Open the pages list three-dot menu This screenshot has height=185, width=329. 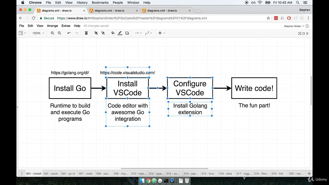pyautogui.click(x=22, y=174)
